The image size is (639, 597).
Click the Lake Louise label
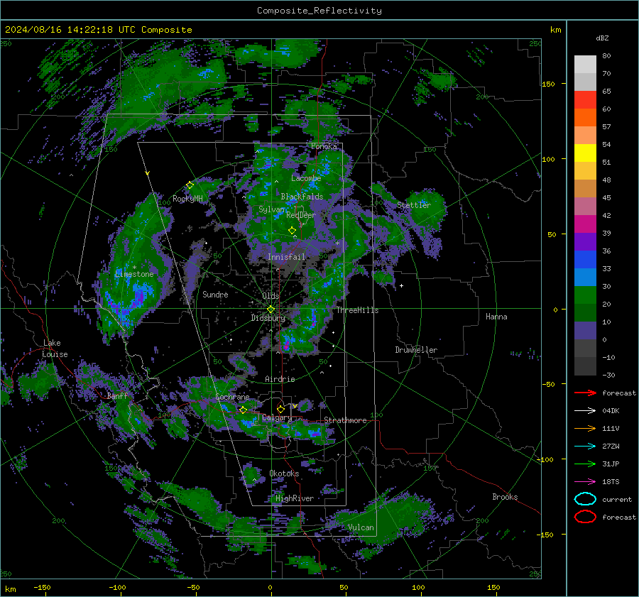tap(55, 349)
